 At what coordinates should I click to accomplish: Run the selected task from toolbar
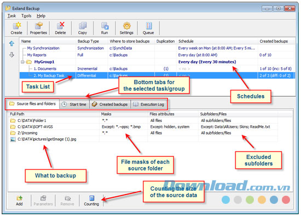[105, 28]
